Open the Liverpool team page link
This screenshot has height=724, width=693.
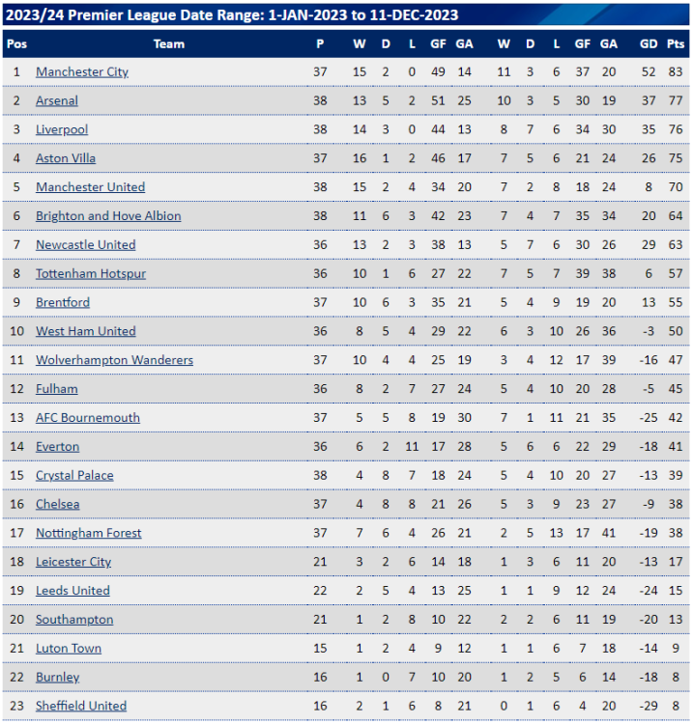click(x=62, y=129)
